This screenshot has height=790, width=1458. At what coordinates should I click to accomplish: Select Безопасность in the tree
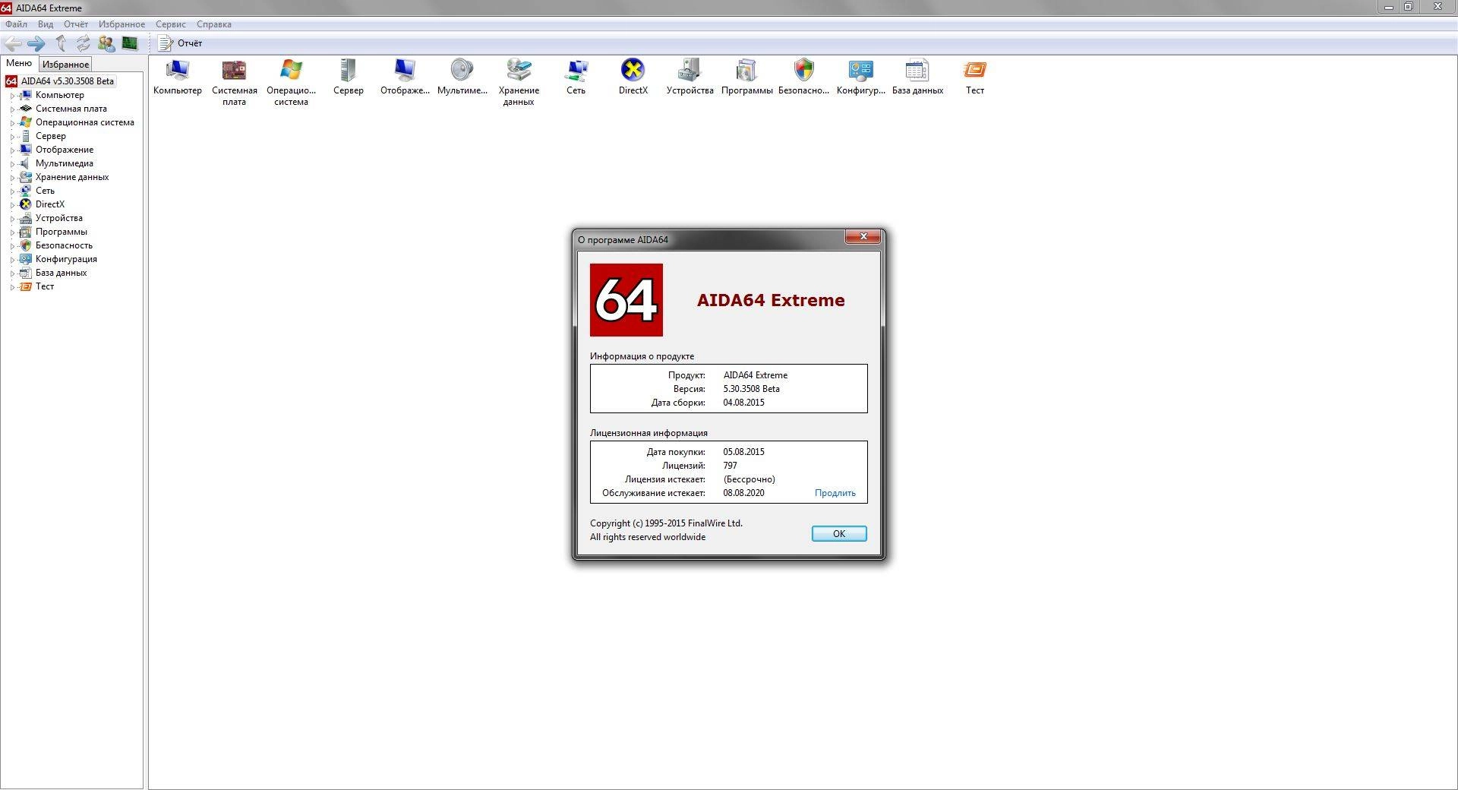coord(64,245)
